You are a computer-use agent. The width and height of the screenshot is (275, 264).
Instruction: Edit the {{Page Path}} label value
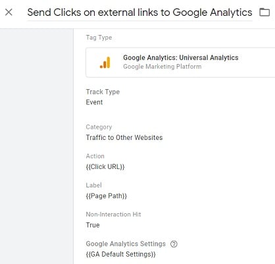pos(107,196)
